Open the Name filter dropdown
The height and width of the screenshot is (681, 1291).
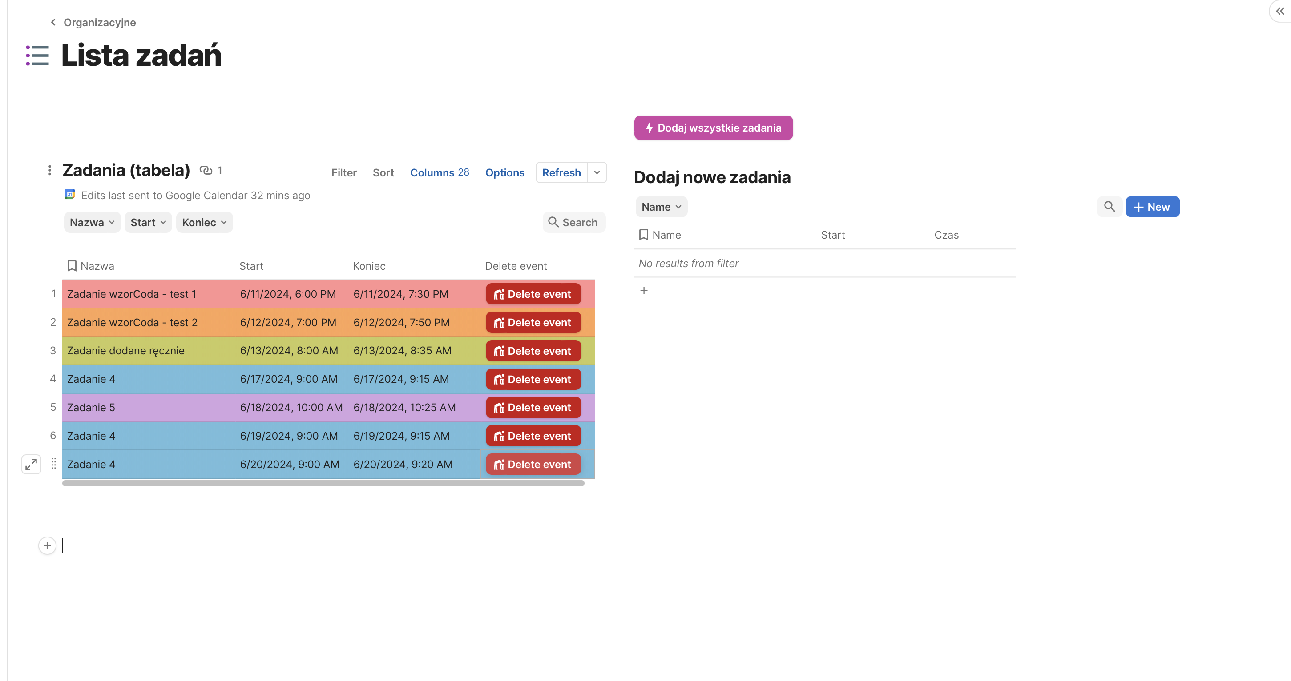661,207
